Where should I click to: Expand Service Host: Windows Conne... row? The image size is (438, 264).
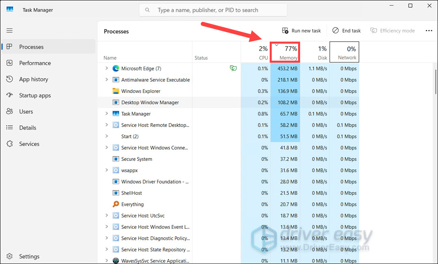click(106, 148)
